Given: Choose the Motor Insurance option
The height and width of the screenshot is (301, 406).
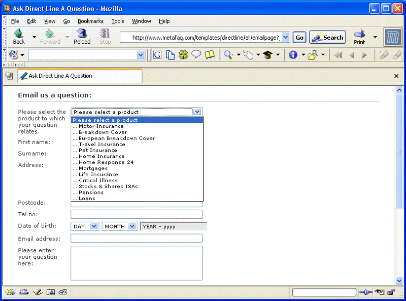Looking at the screenshot, I should (x=137, y=126).
